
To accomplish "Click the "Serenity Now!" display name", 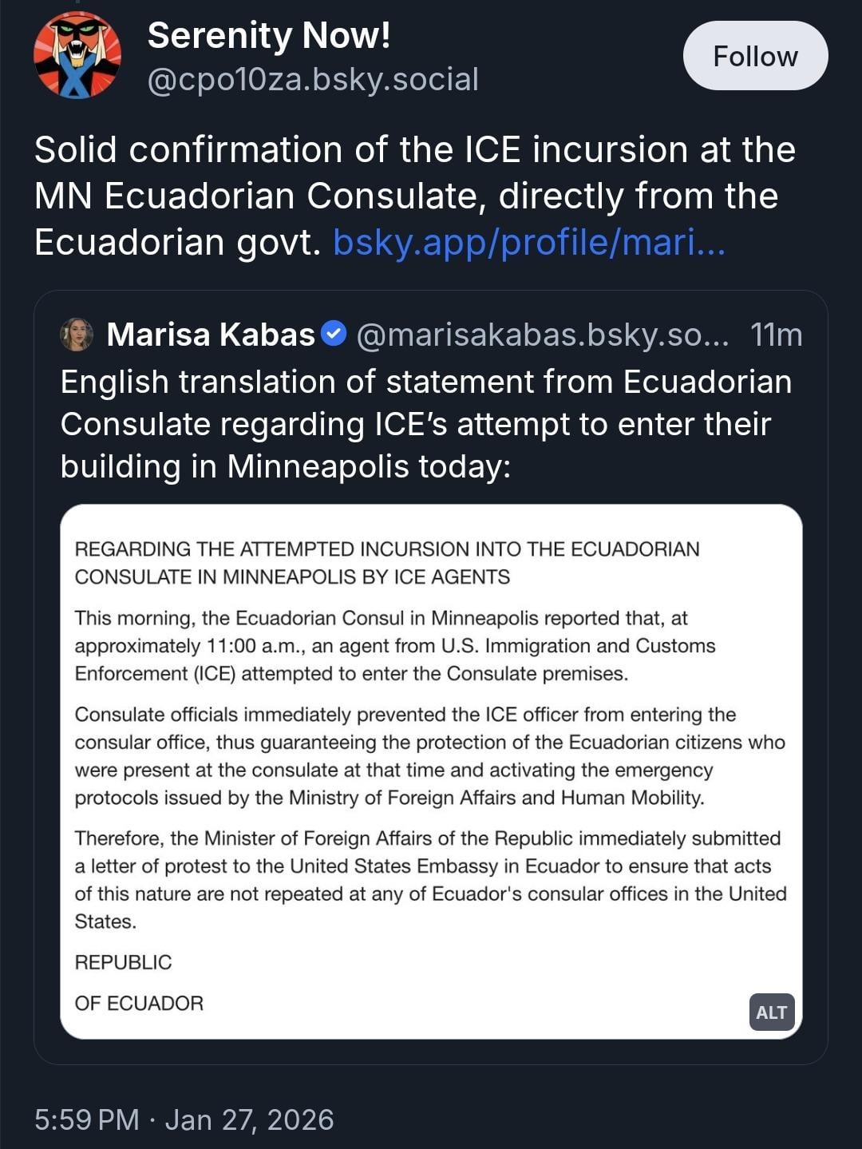I will tap(269, 36).
